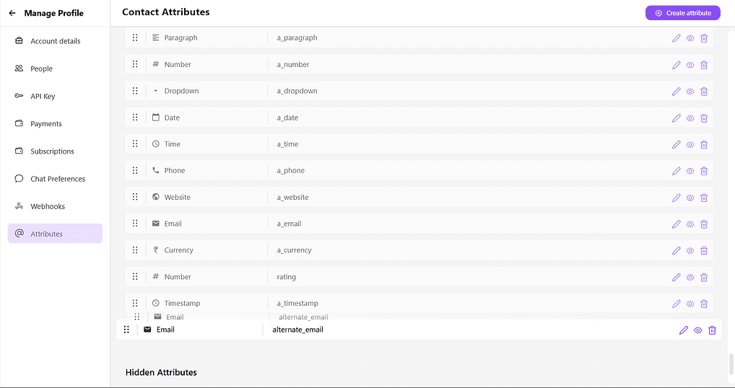Image resolution: width=735 pixels, height=388 pixels.
Task: Click Create attribute button
Action: (x=682, y=13)
